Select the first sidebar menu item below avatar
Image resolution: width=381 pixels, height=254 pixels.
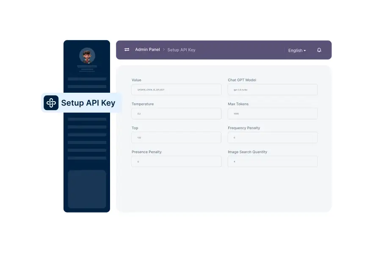tap(87, 79)
